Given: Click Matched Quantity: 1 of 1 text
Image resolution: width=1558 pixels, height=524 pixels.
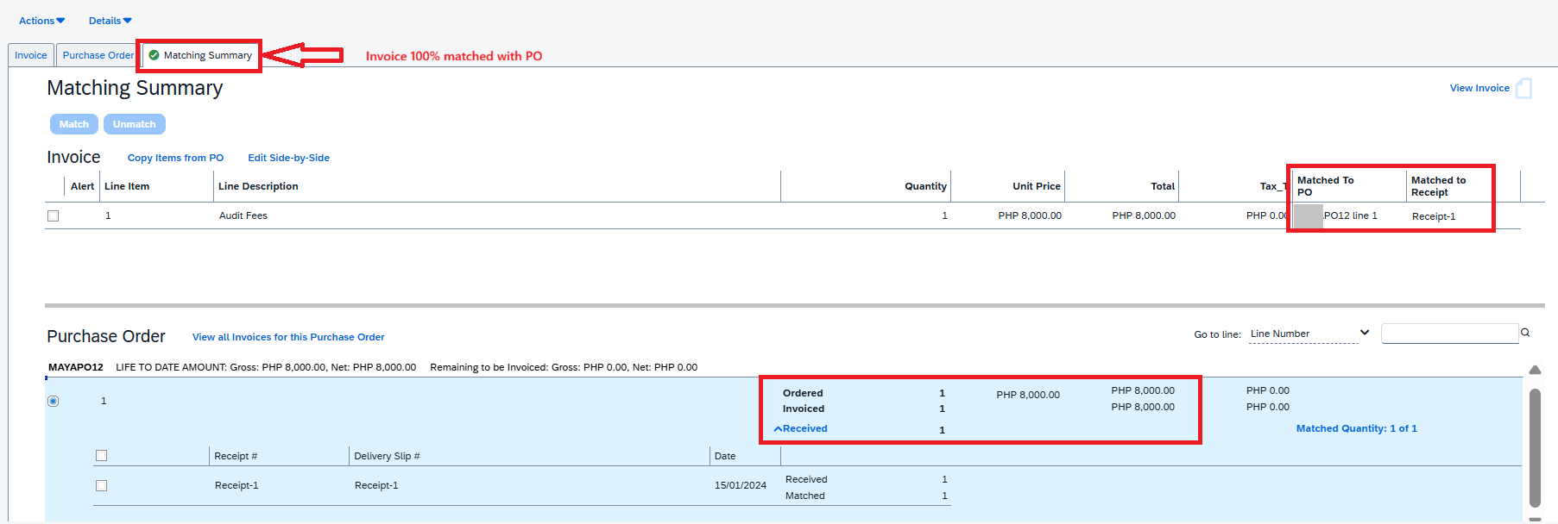Looking at the screenshot, I should pos(1356,428).
